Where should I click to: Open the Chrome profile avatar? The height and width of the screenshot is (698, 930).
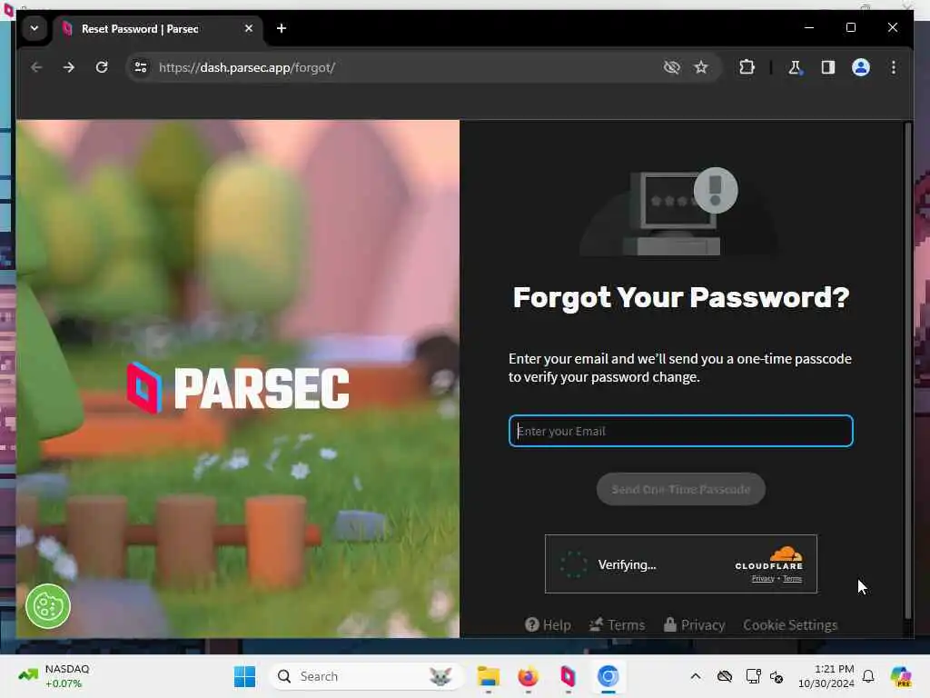tap(861, 67)
